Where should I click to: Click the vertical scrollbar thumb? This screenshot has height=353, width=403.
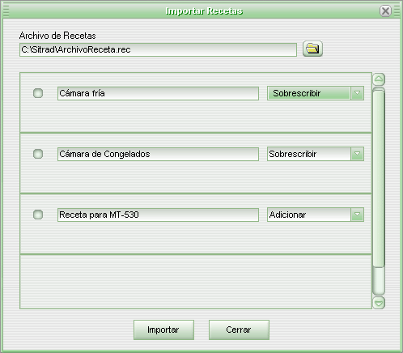379,178
